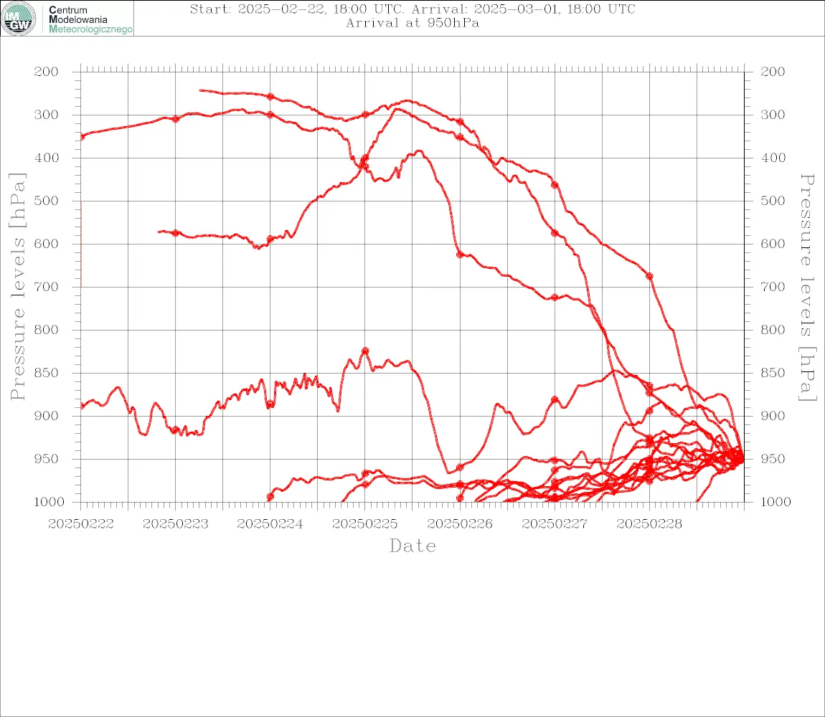Click right axis value 200
825x717 pixels.
(773, 72)
